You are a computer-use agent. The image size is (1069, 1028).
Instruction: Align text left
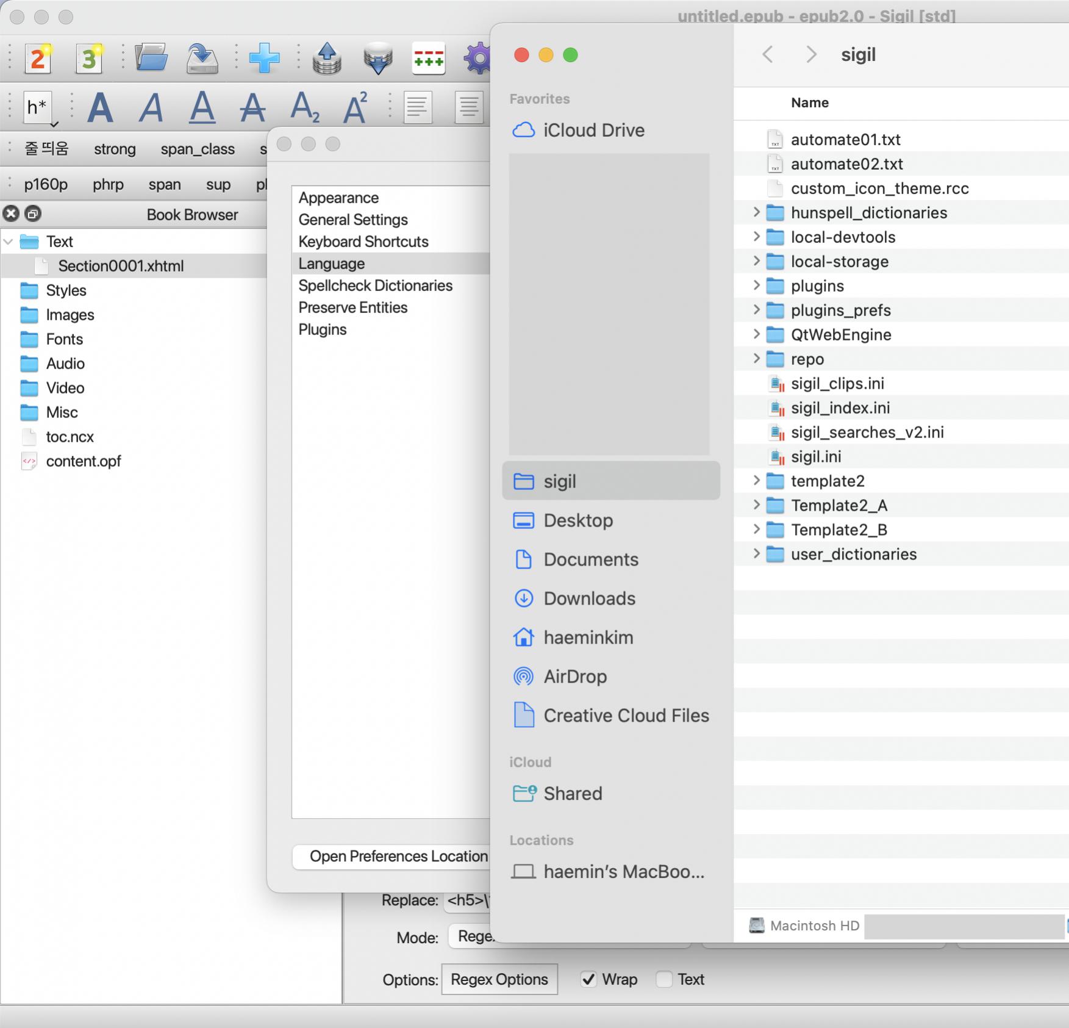[418, 107]
